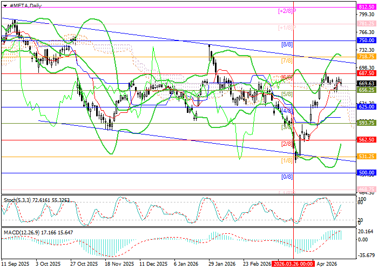
Task: Select the 812.50 magenta price tag
Action: point(367,7)
